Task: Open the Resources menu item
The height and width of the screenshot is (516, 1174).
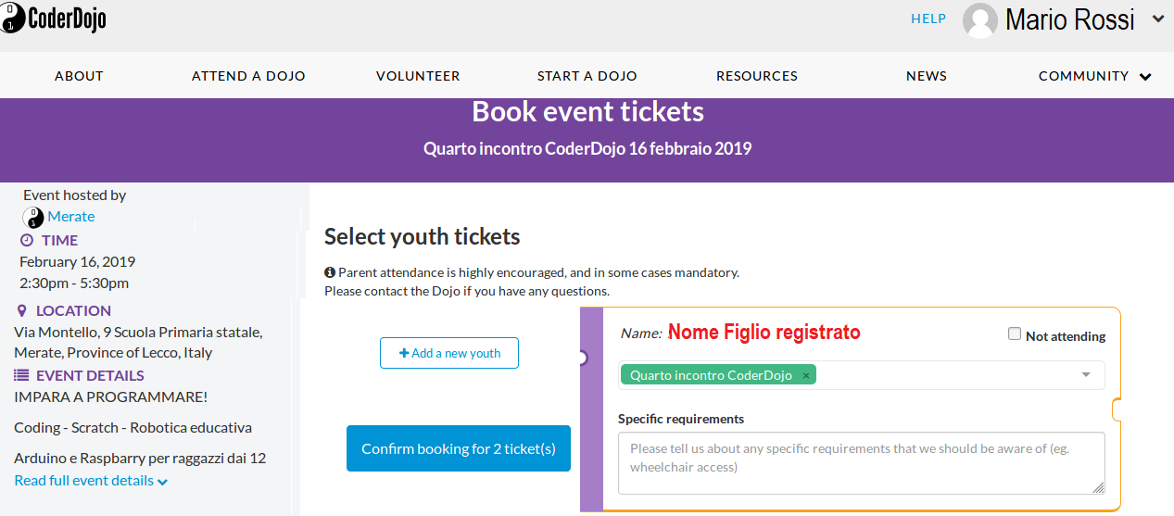Action: 757,76
